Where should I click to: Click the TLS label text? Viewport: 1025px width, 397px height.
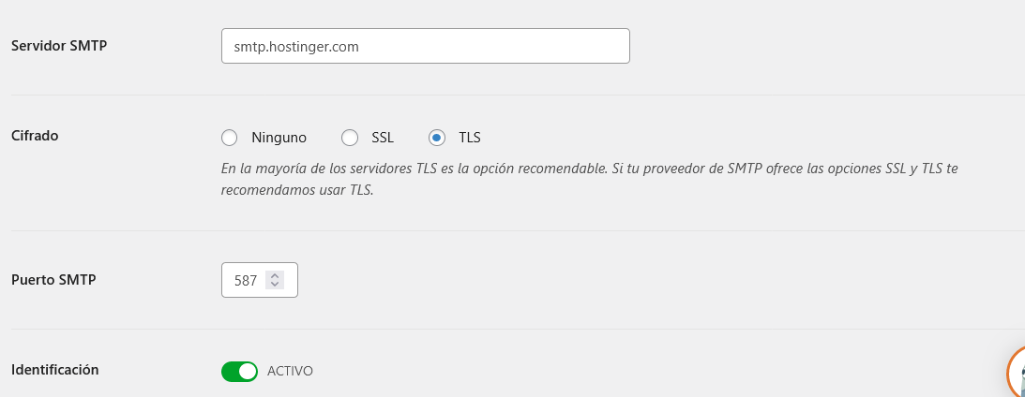(470, 138)
